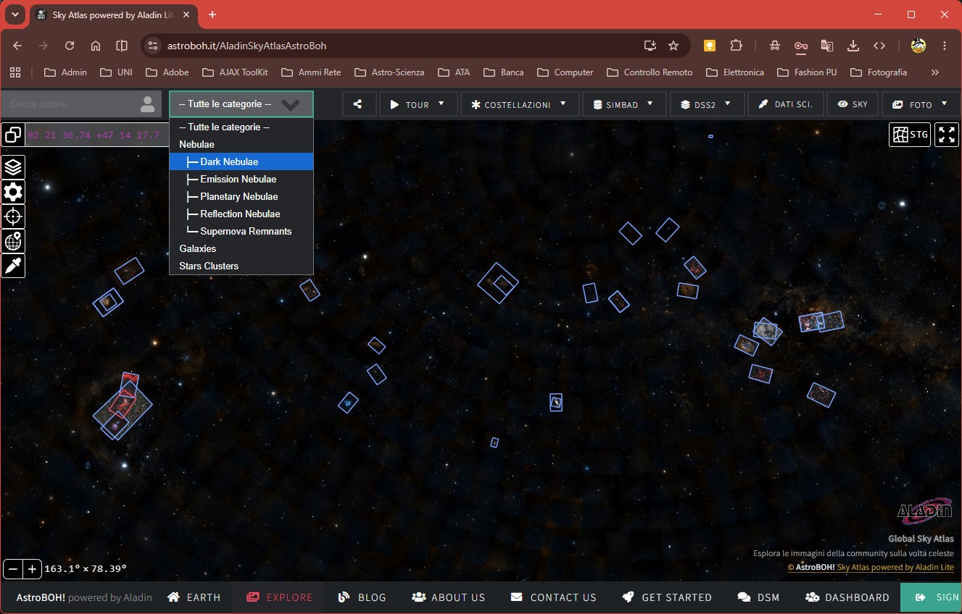Pick Supernova Remnants category
Screen dimensions: 962x614
(241, 231)
